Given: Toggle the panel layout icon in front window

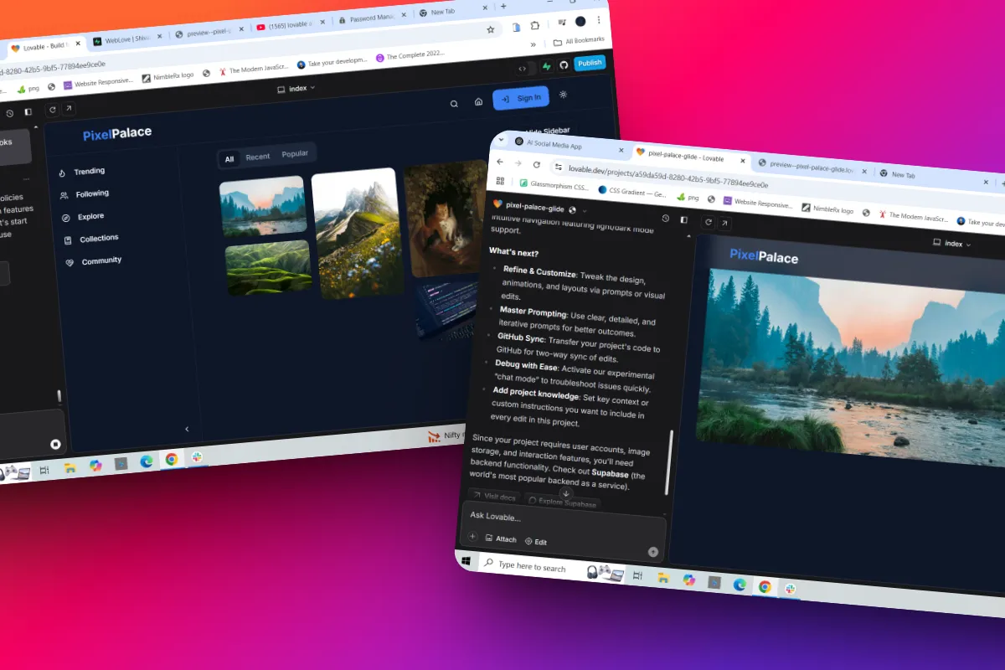Looking at the screenshot, I should [684, 219].
